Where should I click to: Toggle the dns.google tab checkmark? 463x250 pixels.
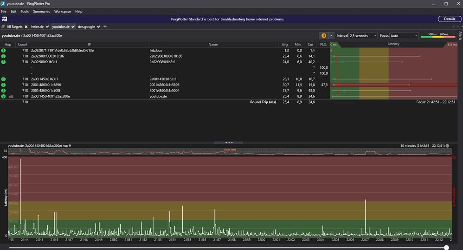[99, 26]
